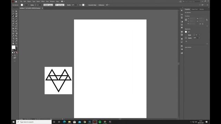Open the 3 pt. Round brush dropdown

tap(65, 5)
